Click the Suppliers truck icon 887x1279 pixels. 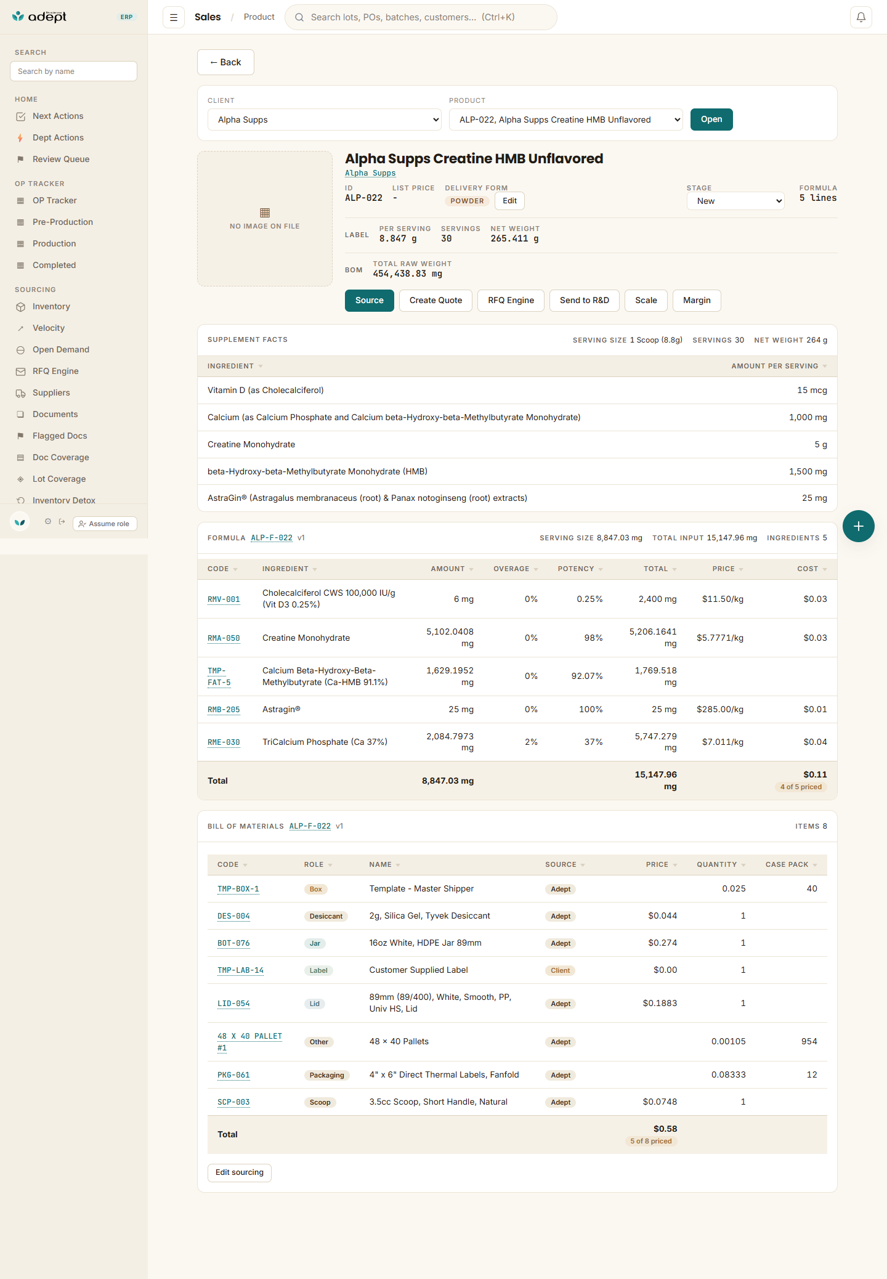pos(20,393)
